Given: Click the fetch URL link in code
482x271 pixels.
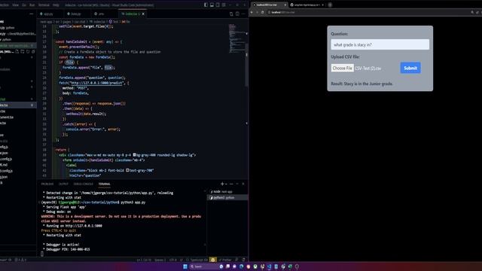Looking at the screenshot, I should pos(97,83).
